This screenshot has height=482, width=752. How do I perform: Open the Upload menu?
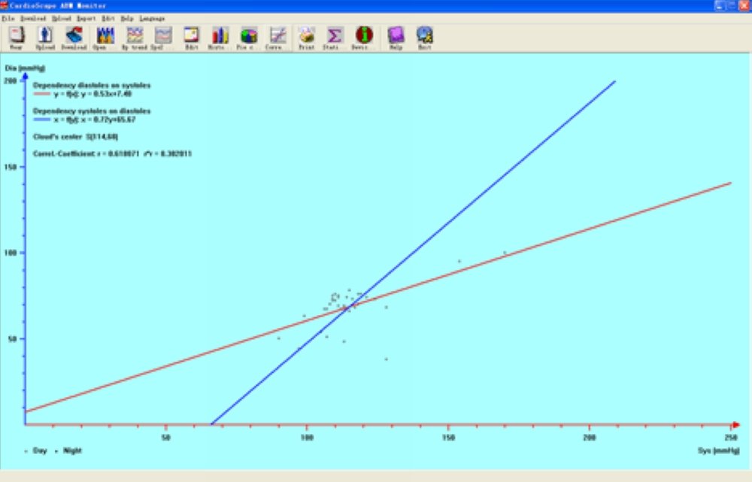point(62,18)
